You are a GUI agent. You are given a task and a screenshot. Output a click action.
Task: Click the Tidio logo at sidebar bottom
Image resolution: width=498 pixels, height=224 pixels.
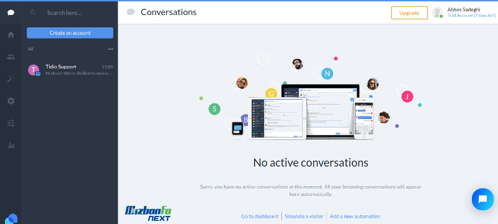coord(11,219)
